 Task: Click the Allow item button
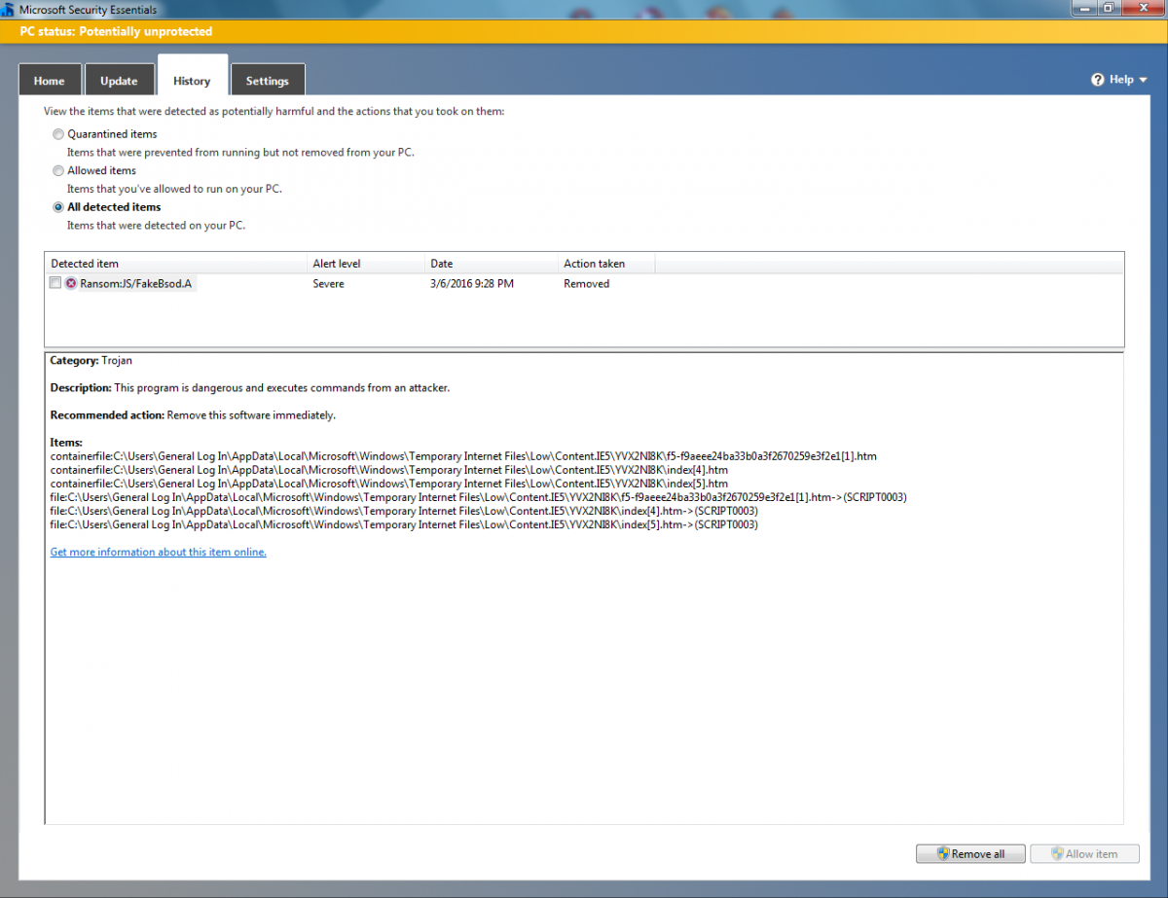click(1084, 853)
